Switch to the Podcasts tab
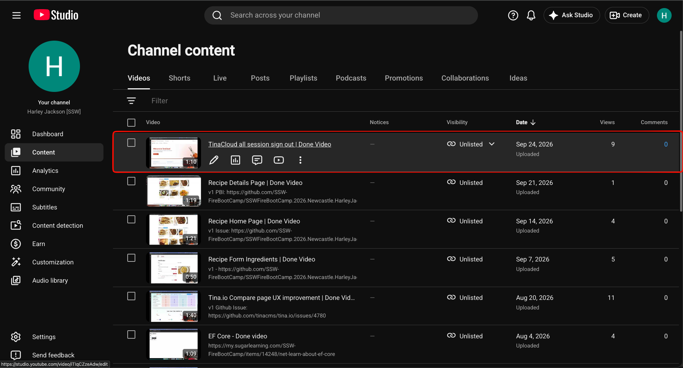The width and height of the screenshot is (683, 368). [351, 78]
